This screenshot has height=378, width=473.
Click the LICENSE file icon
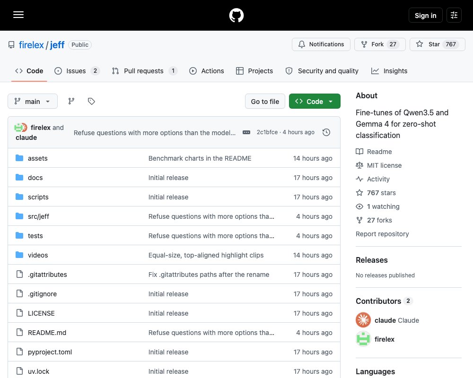pos(19,313)
